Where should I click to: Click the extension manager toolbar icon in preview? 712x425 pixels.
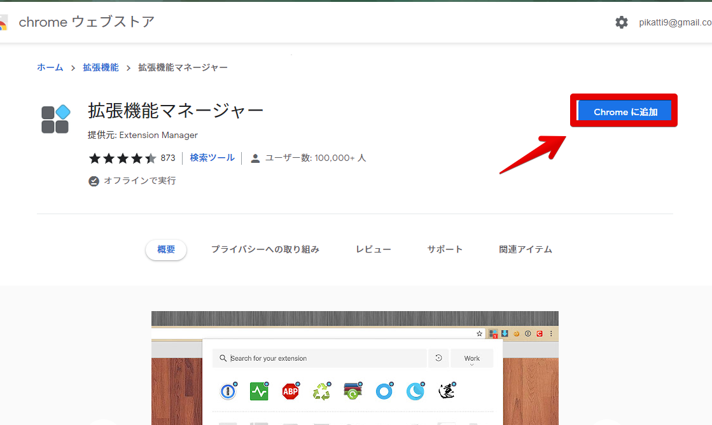pos(493,334)
